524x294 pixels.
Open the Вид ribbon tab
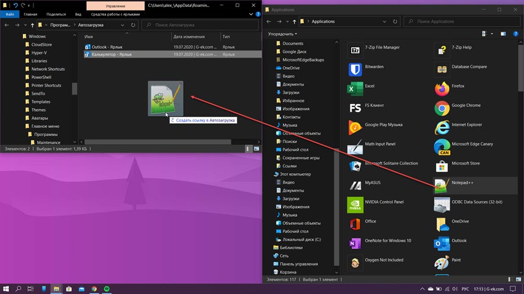(x=78, y=15)
